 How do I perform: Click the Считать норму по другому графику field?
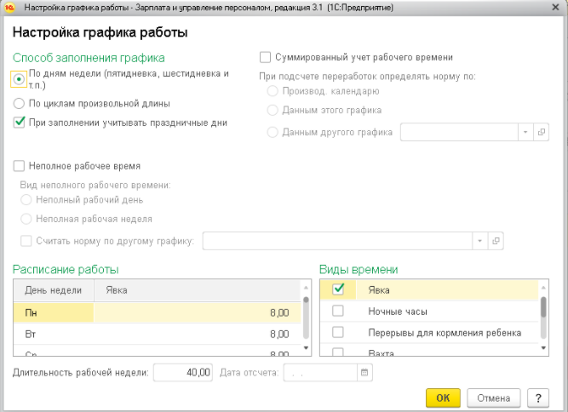coord(337,241)
